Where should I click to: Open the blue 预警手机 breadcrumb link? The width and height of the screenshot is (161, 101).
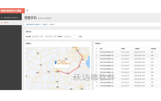pos(45,24)
